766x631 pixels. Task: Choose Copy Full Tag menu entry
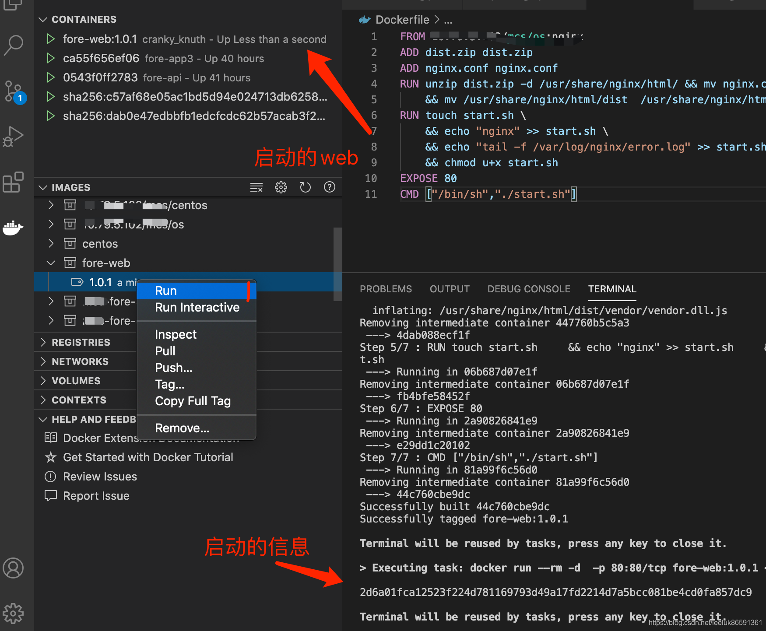tap(197, 401)
